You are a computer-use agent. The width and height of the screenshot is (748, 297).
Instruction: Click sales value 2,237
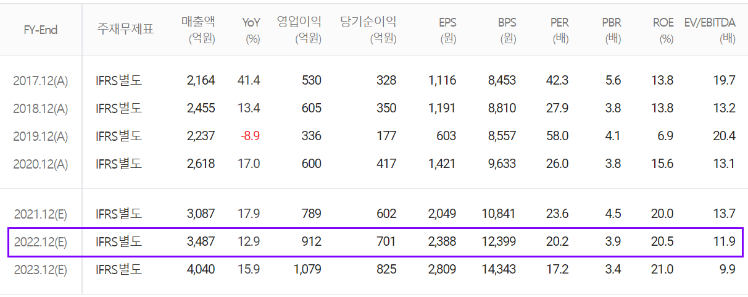click(x=201, y=136)
